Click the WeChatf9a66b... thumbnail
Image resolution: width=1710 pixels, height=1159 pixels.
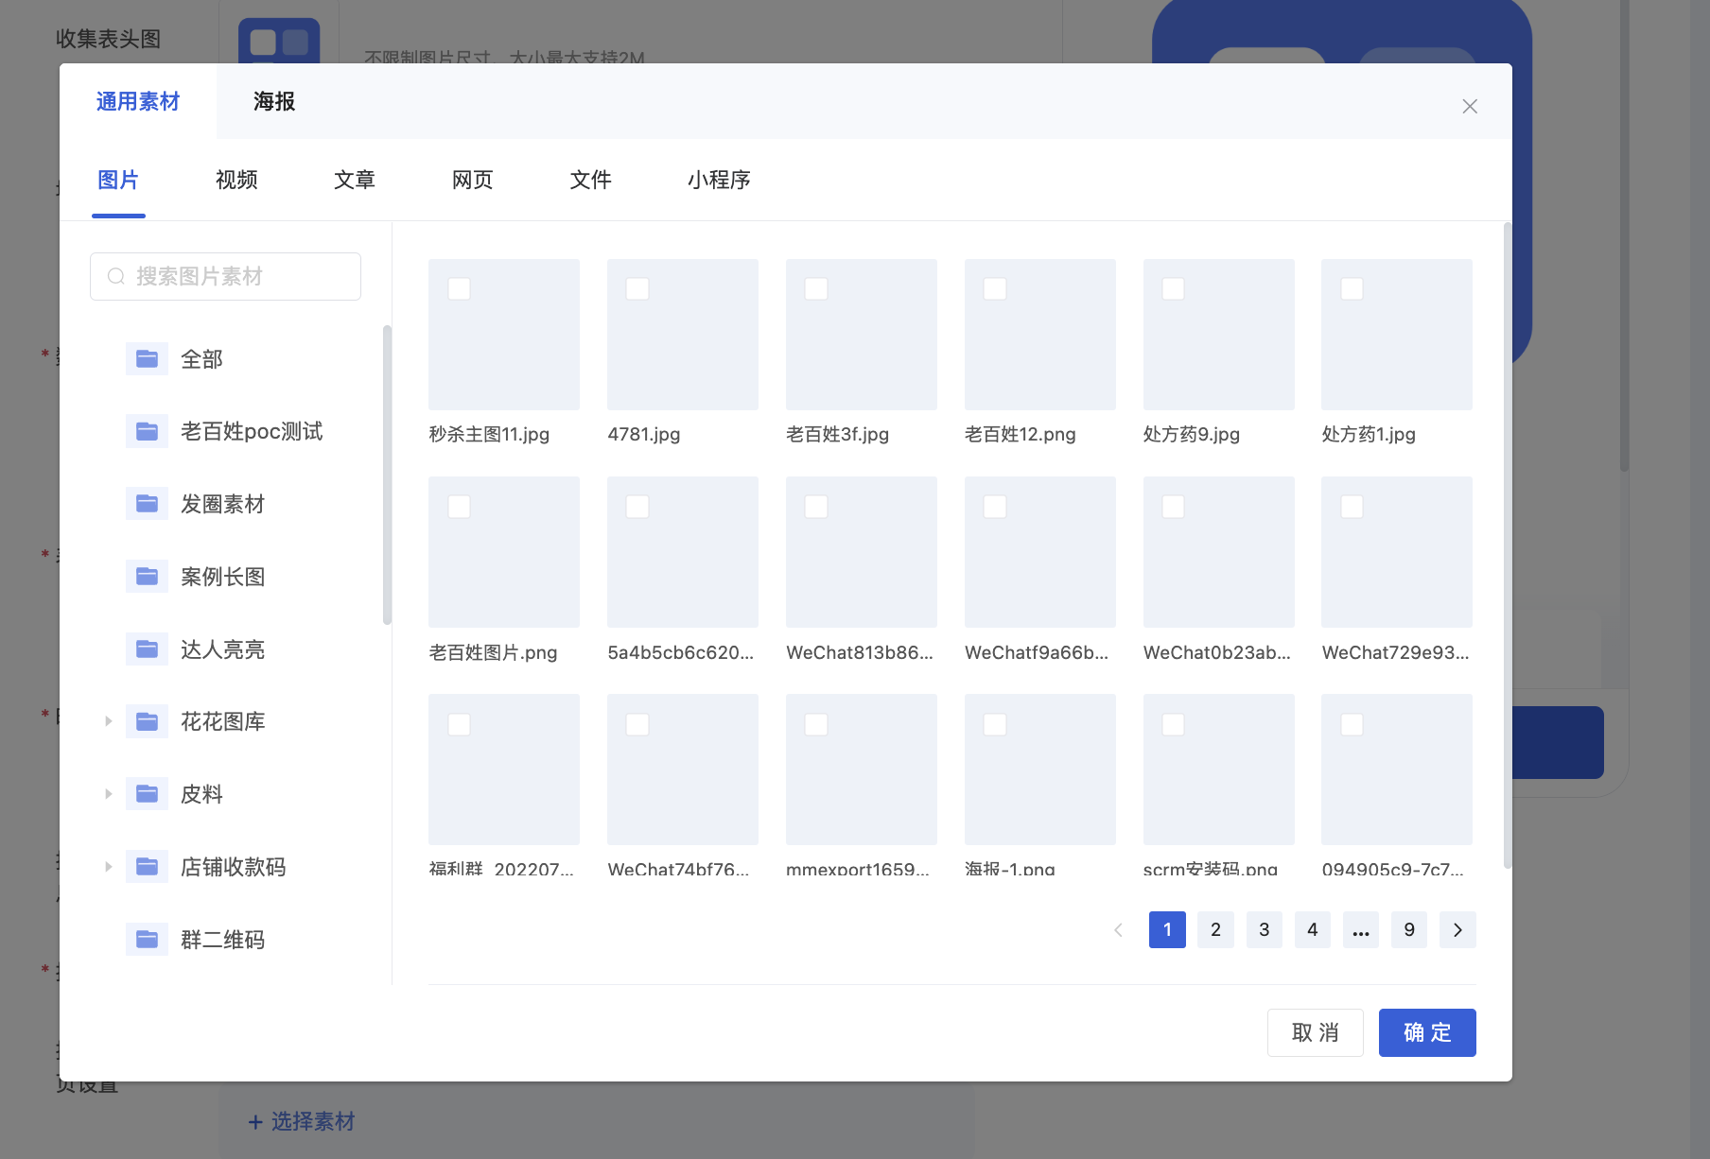pyautogui.click(x=1040, y=552)
